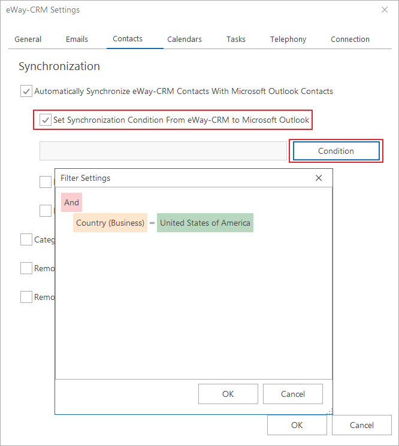Click the equals operator in filter
The width and height of the screenshot is (399, 446).
pos(152,223)
